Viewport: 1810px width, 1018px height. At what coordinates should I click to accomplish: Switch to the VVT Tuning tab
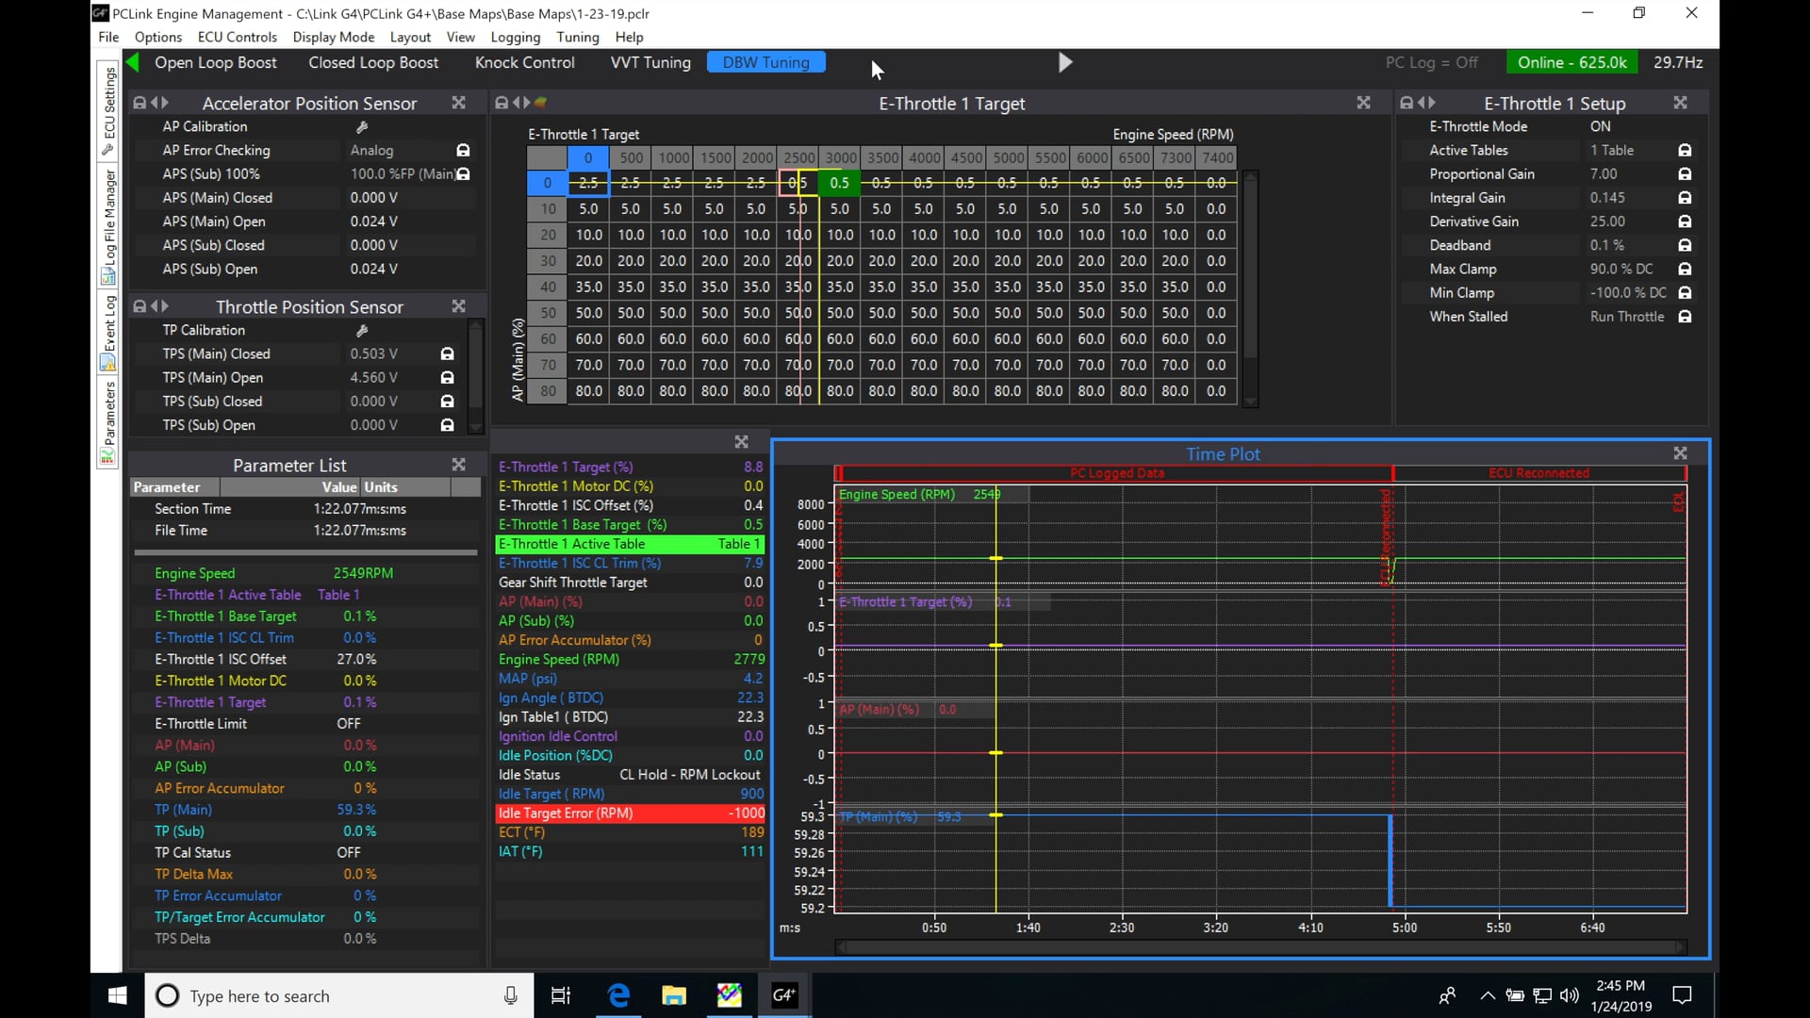coord(650,62)
